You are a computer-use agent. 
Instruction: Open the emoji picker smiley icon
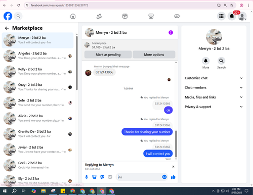click(x=164, y=177)
